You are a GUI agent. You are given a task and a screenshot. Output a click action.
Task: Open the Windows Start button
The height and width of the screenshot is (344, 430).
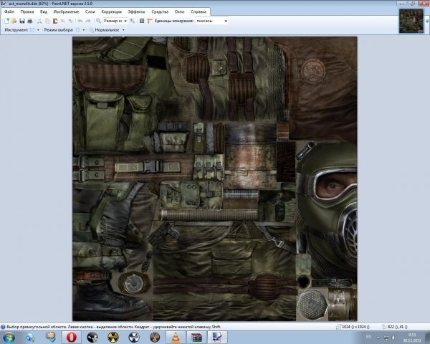(9, 338)
